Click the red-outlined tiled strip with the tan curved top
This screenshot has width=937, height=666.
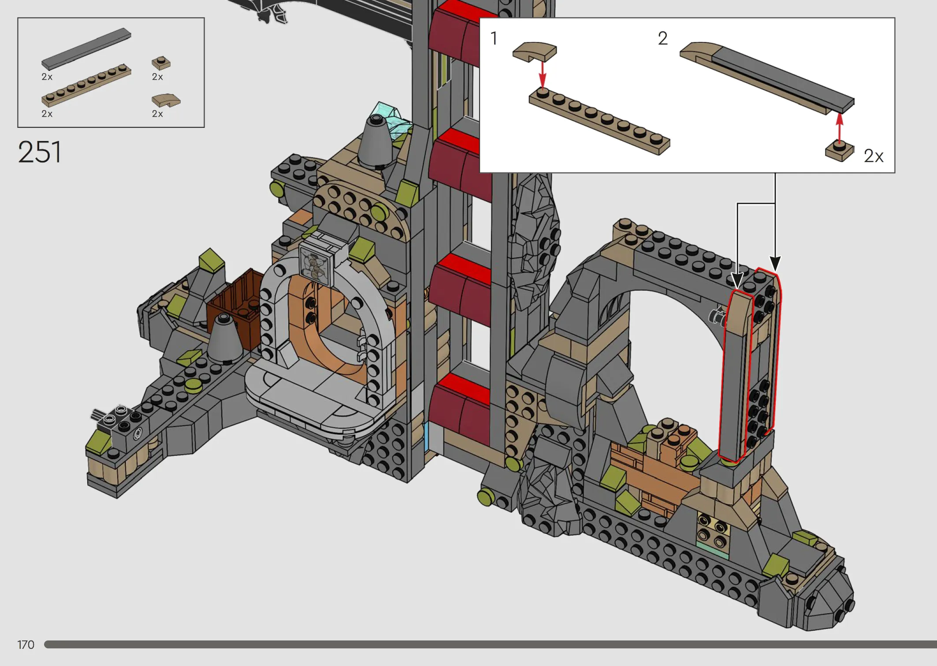[736, 377]
